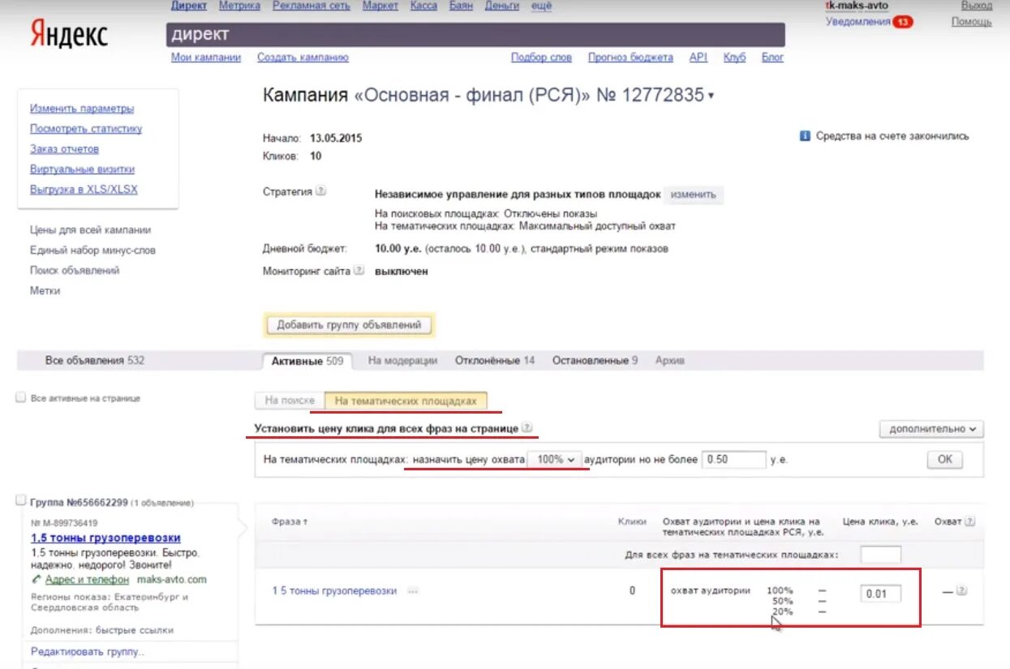
Task: Click the max price field showing 0.50
Action: click(733, 459)
